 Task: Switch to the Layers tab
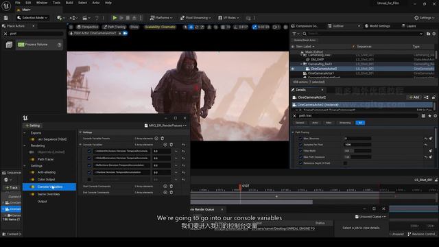(409, 26)
